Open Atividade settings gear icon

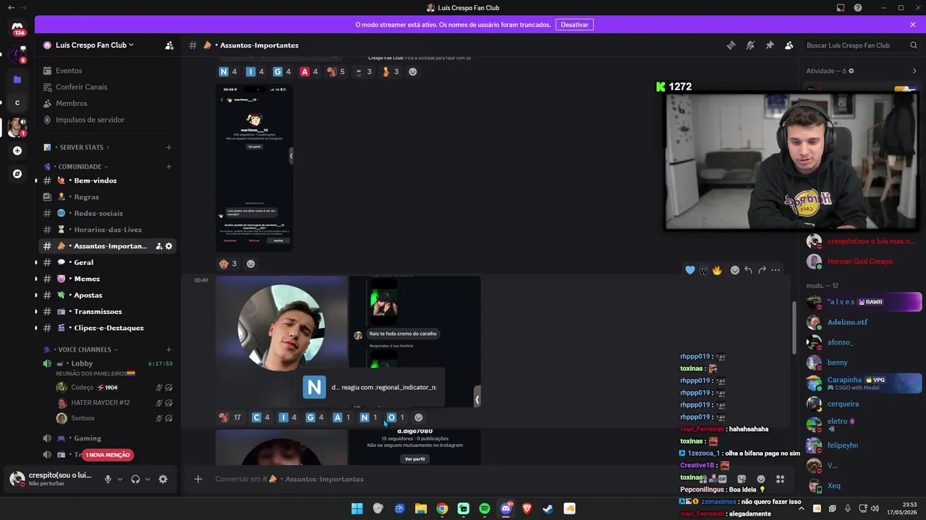851,71
